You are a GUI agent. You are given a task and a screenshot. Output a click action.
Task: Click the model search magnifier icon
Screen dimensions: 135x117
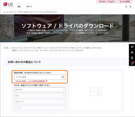63,77
